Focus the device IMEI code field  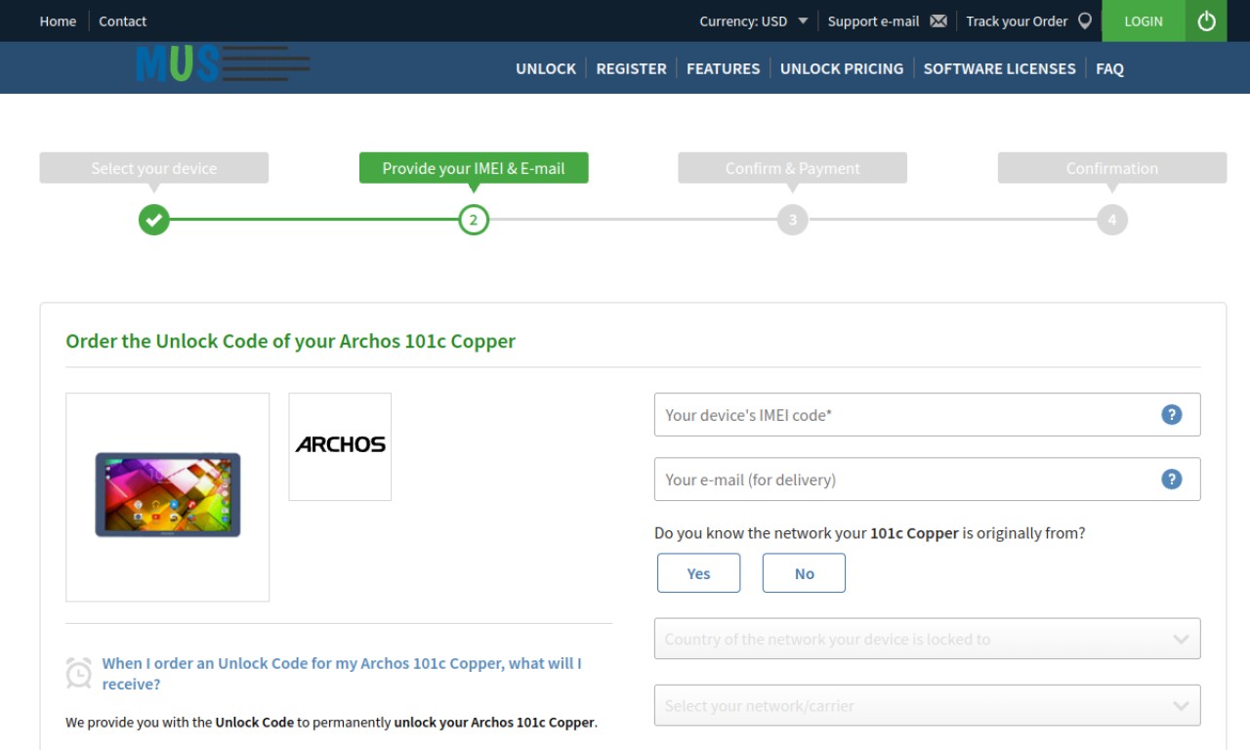click(927, 414)
